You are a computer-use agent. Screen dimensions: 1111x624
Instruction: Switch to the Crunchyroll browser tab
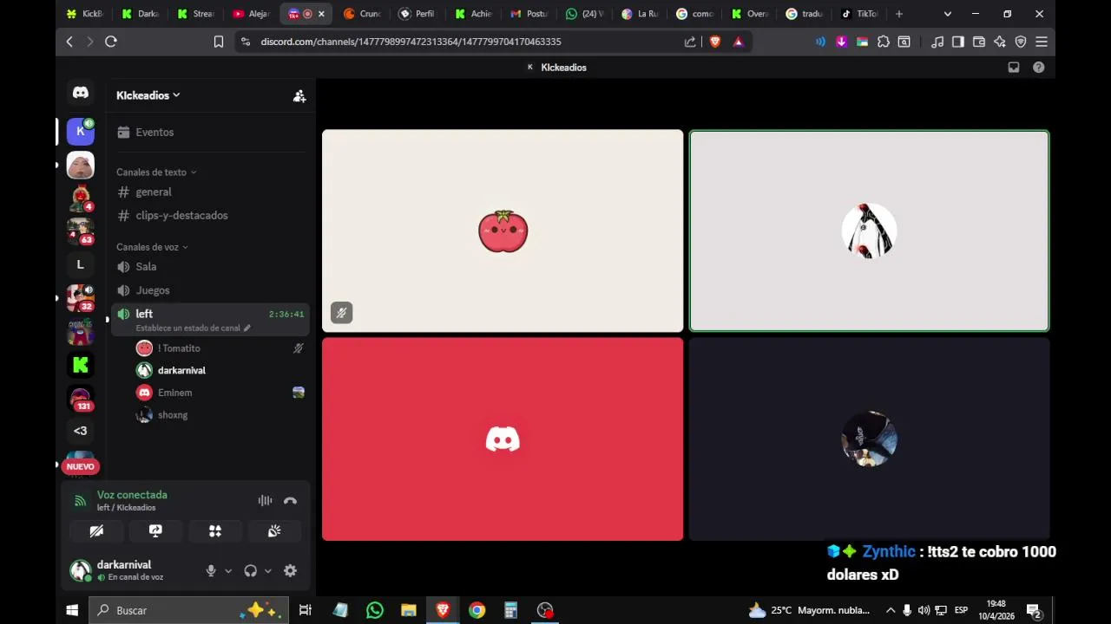click(x=363, y=14)
